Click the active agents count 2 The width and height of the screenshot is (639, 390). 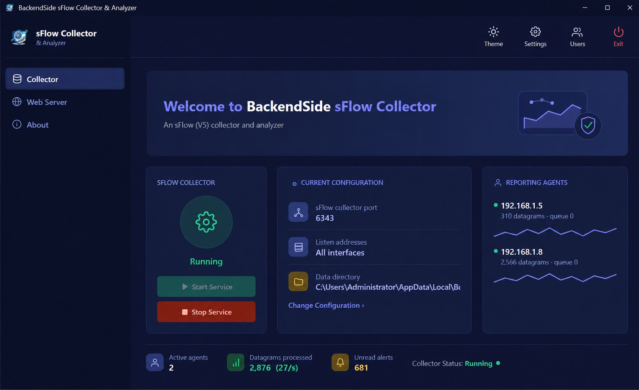171,368
